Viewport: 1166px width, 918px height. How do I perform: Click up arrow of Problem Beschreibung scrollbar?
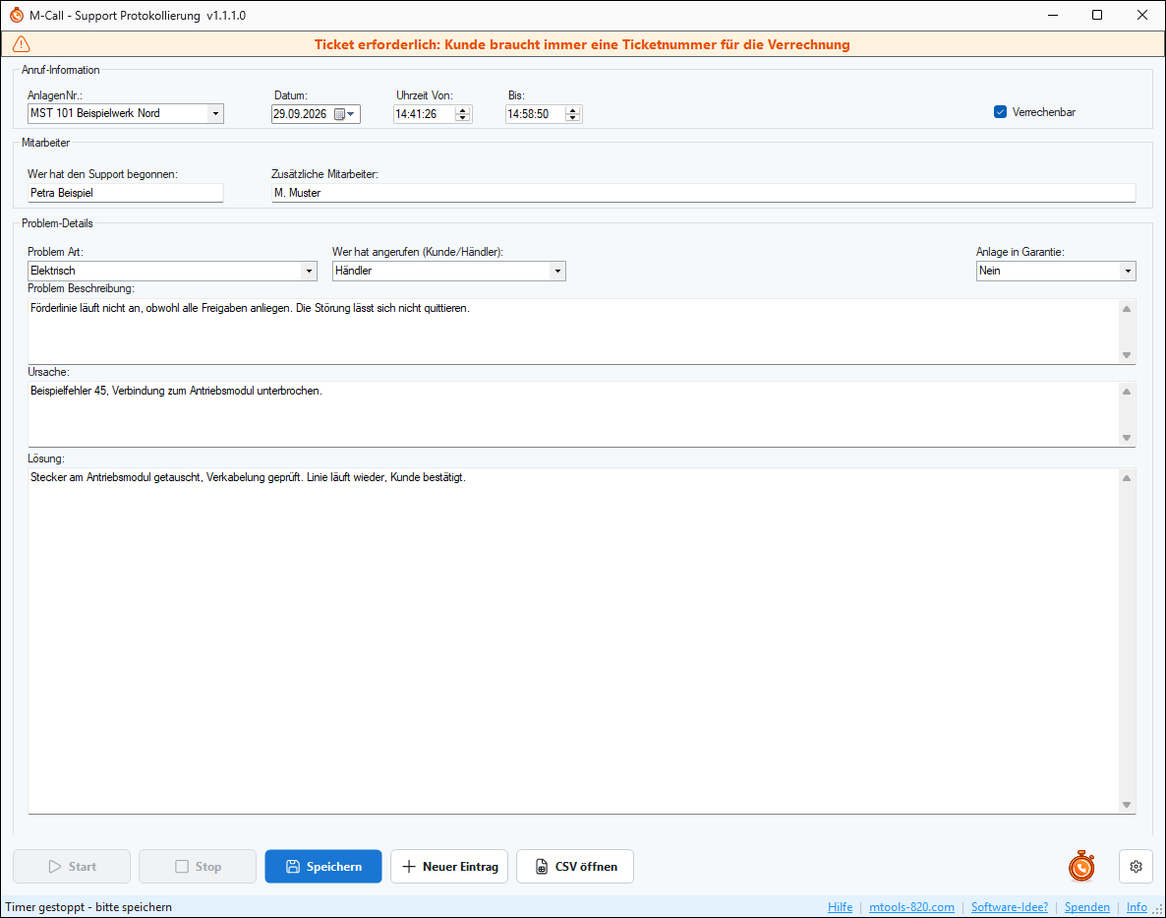click(x=1127, y=309)
